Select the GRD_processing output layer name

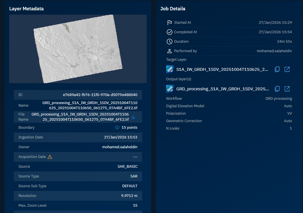(223, 89)
